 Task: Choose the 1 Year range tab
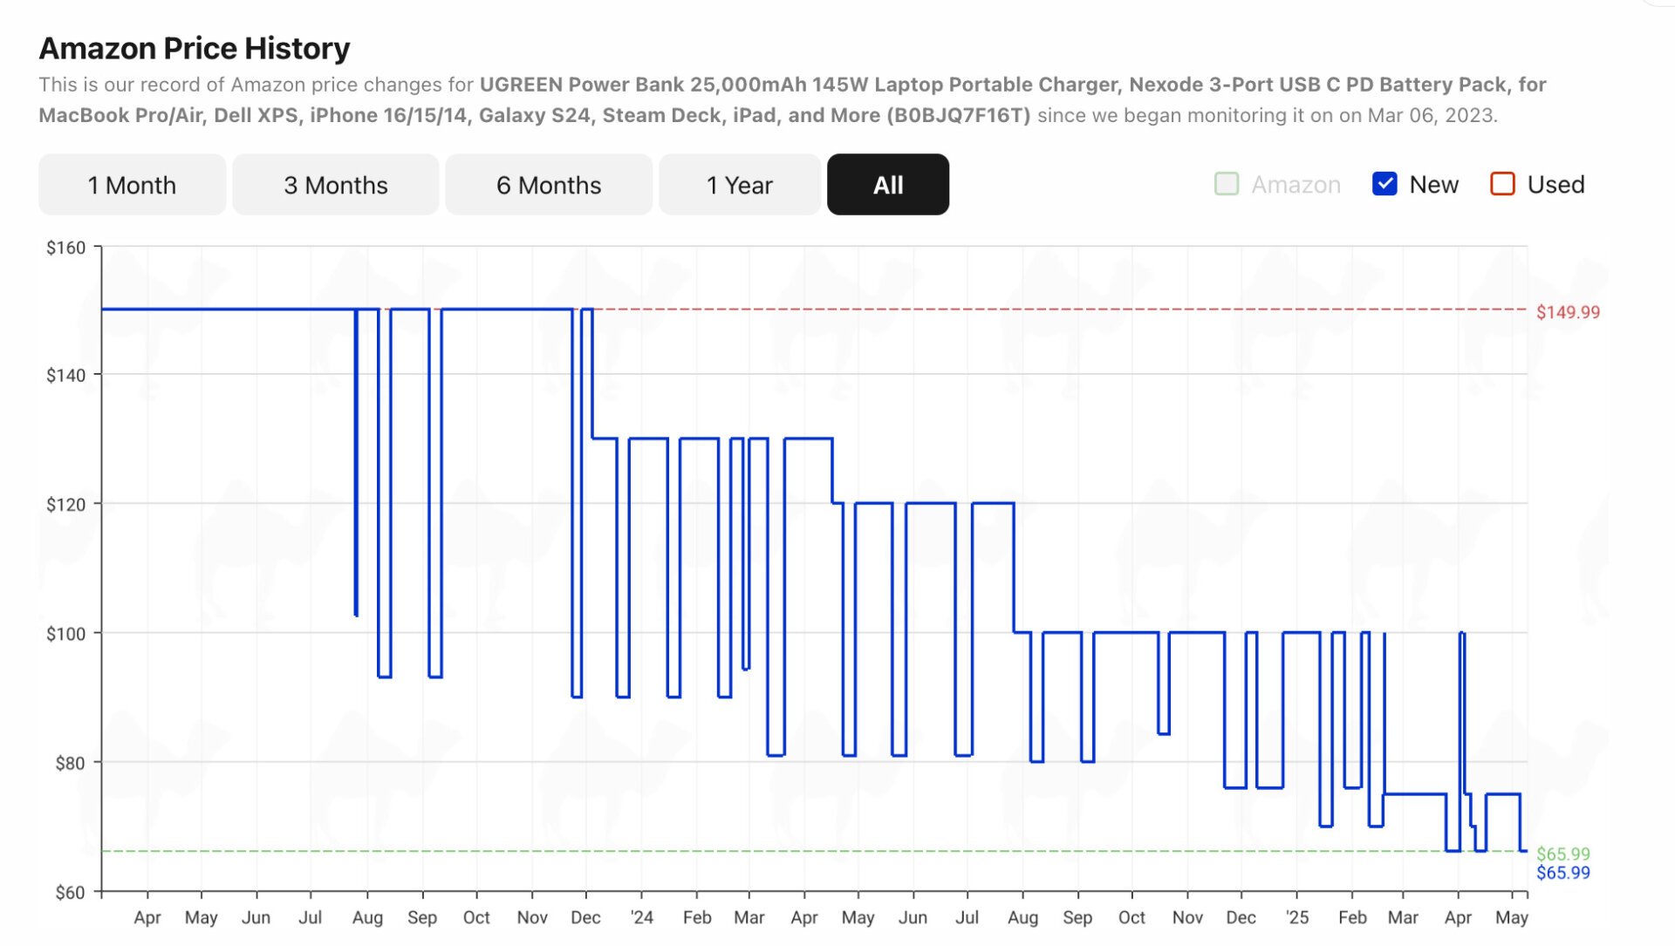(739, 185)
